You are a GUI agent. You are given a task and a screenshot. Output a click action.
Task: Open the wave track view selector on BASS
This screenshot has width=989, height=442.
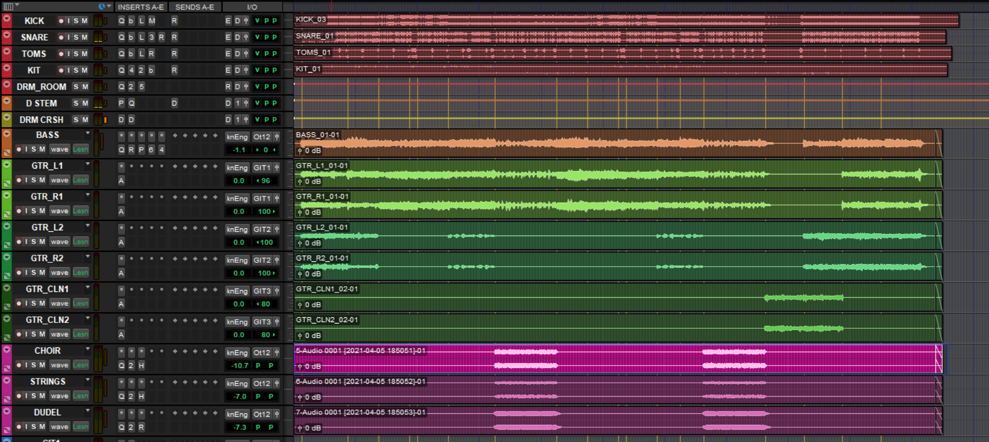tap(59, 149)
